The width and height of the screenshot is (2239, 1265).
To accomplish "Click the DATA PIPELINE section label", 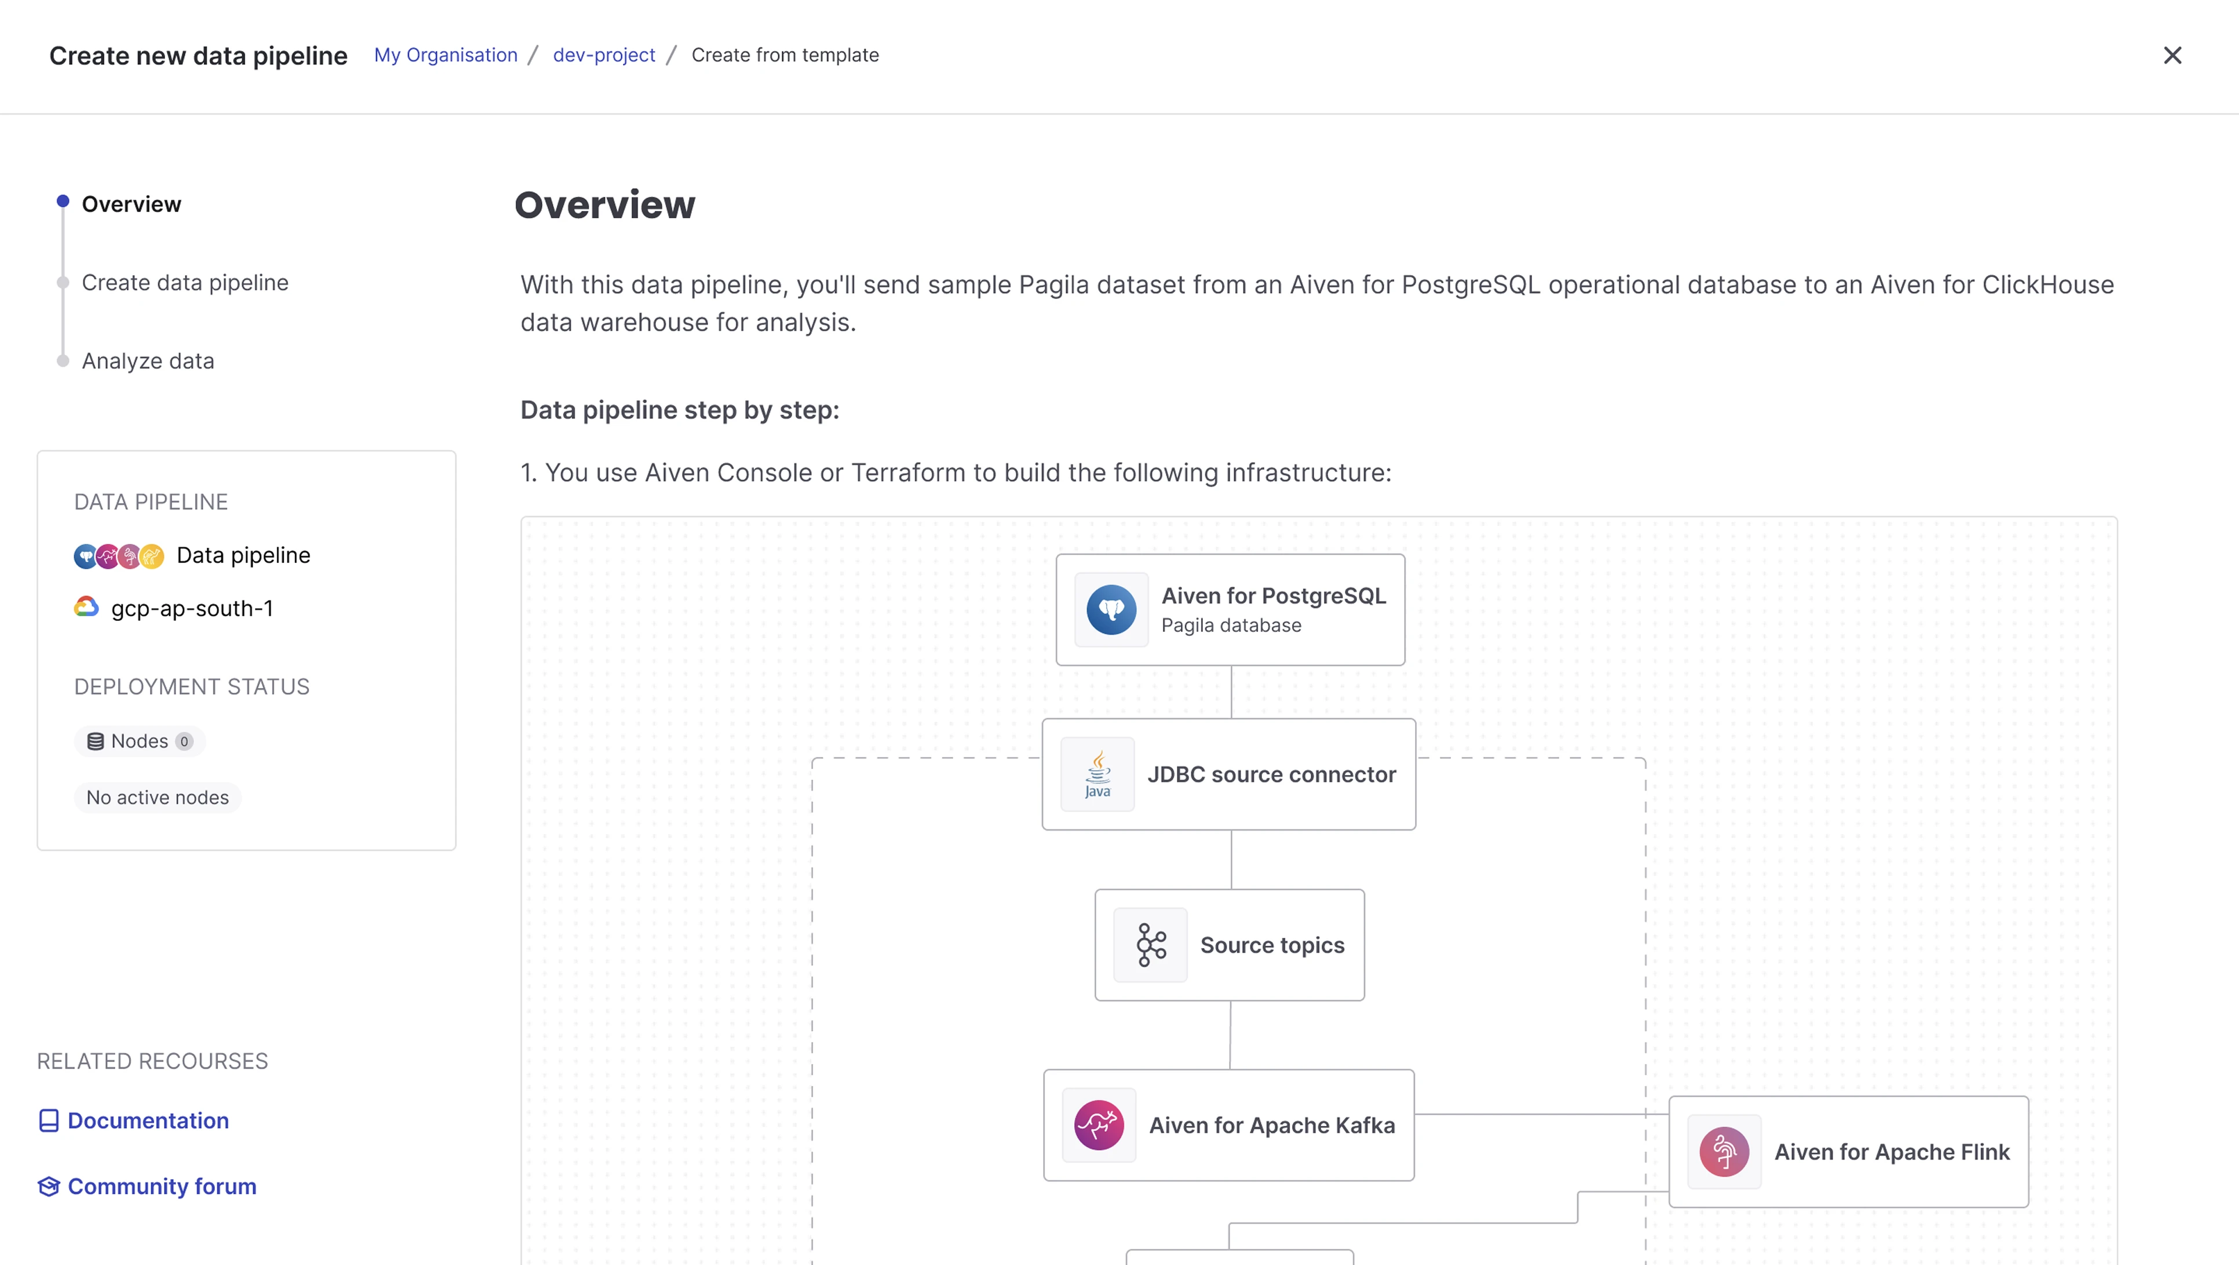I will (151, 502).
